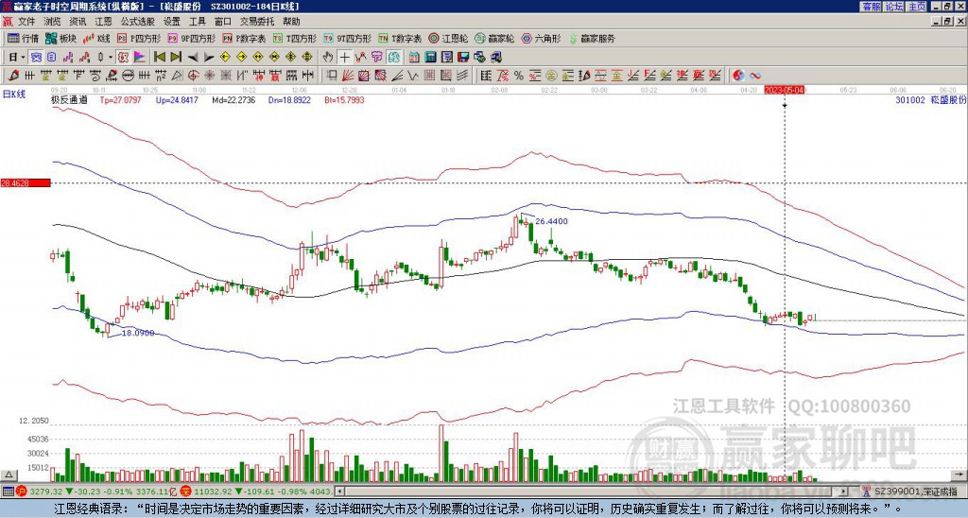The height and width of the screenshot is (518, 968).
Task: Open the 板块 sector view
Action: (x=60, y=38)
